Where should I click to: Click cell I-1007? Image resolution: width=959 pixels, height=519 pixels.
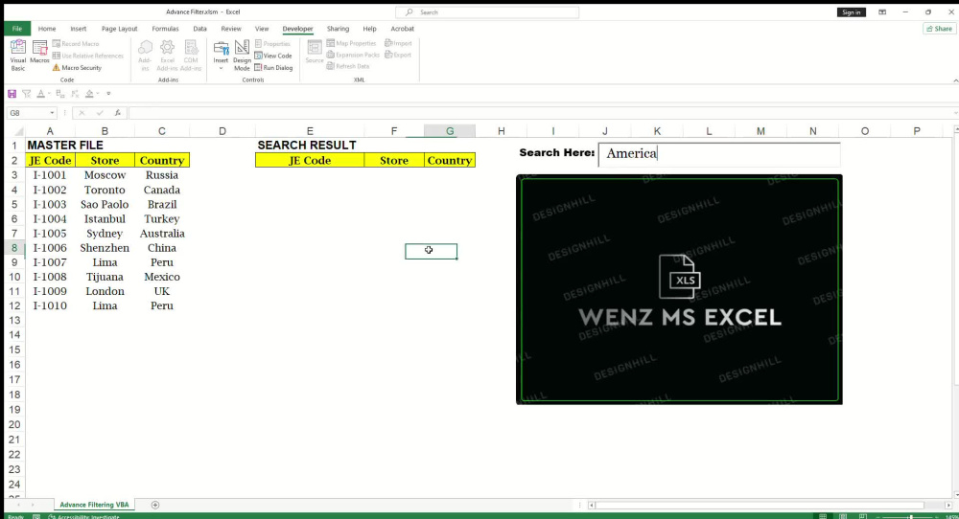coord(50,262)
